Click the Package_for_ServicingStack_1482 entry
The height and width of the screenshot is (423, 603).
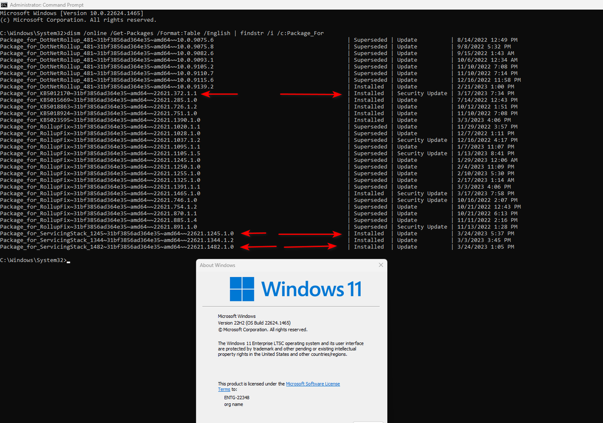click(x=117, y=247)
